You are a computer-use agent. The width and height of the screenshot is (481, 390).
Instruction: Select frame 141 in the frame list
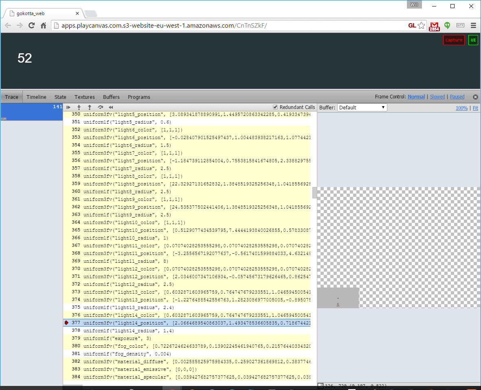tap(31, 112)
